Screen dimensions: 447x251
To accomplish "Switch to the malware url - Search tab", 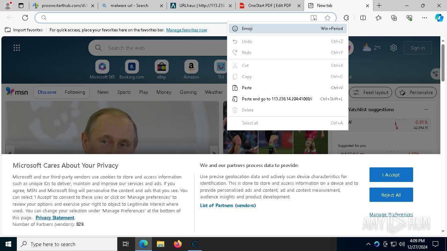I will click(x=132, y=6).
